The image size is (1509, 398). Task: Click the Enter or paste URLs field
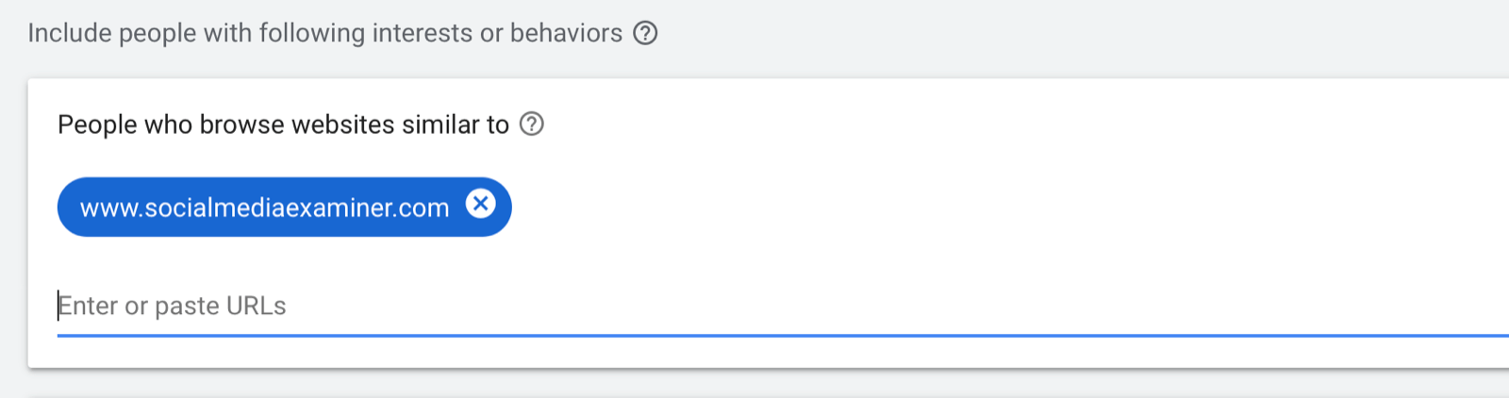[x=783, y=306]
